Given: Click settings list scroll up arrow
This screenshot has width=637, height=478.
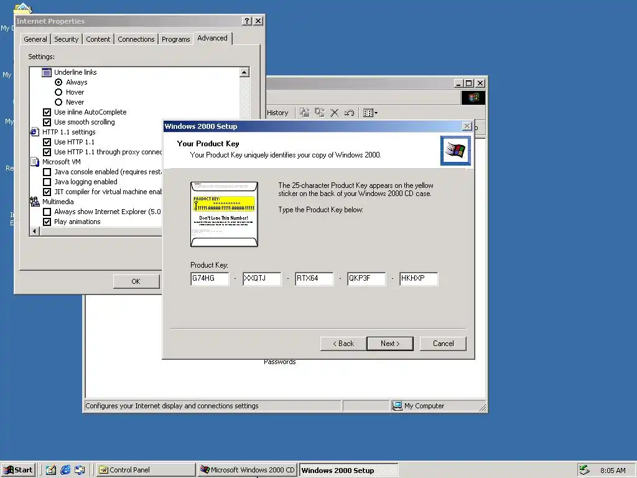Looking at the screenshot, I should point(244,72).
